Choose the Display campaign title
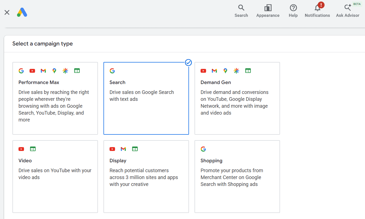The image size is (365, 219). tap(118, 161)
